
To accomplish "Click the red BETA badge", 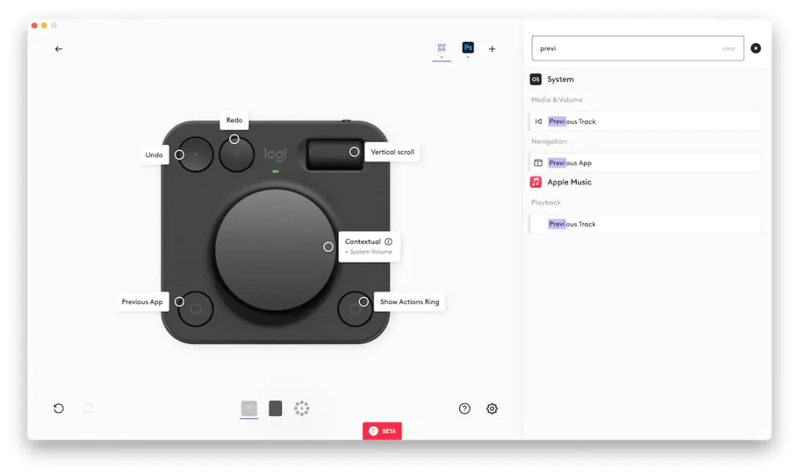I will 382,431.
